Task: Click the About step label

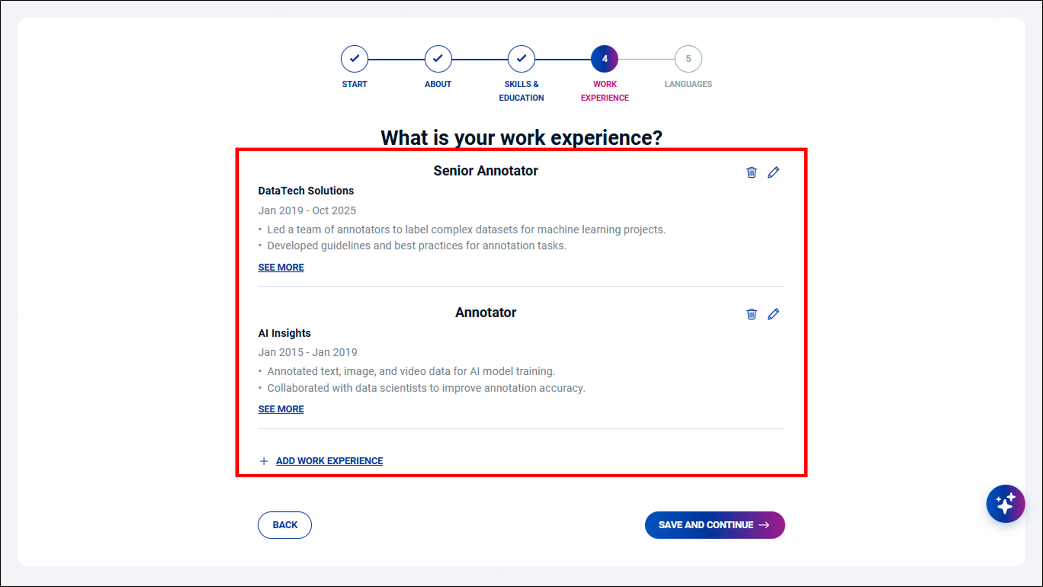Action: coord(438,84)
